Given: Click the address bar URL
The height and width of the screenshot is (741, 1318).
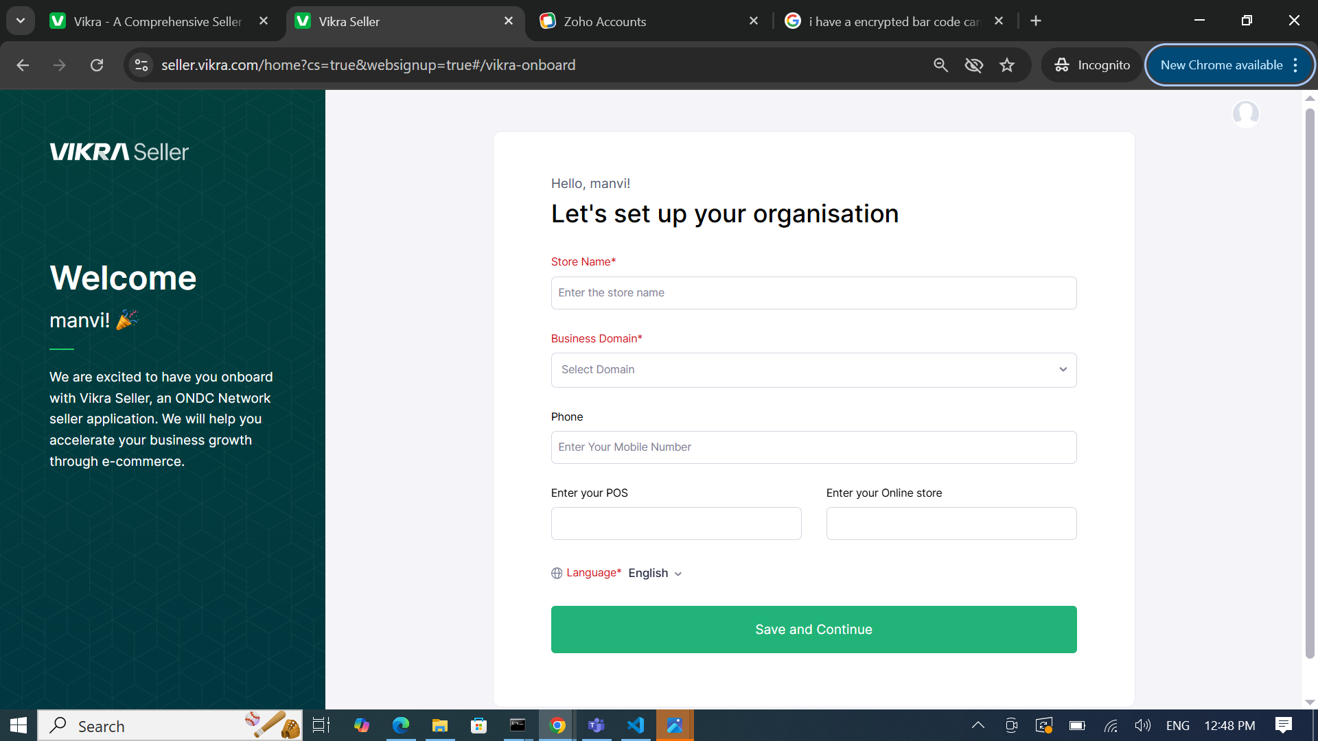Looking at the screenshot, I should [368, 65].
